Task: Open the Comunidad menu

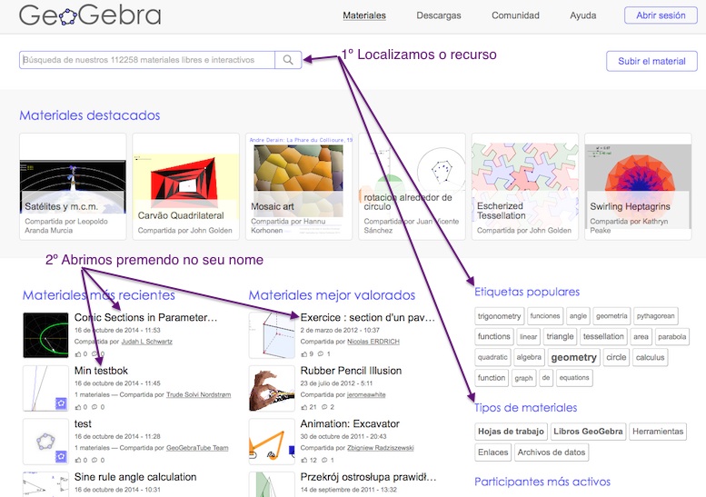Action: pos(515,15)
